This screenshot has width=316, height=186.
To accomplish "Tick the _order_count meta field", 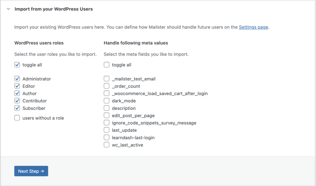I will 106,86.
